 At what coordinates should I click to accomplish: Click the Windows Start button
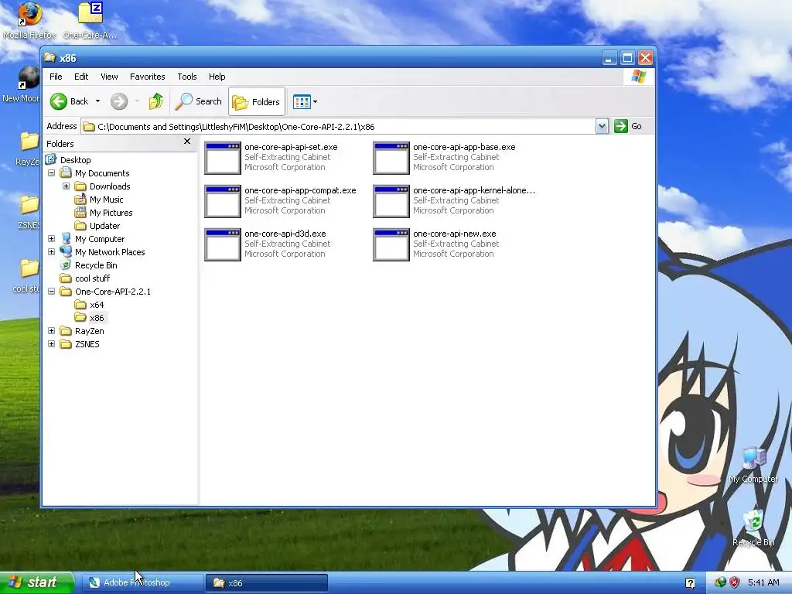click(37, 582)
